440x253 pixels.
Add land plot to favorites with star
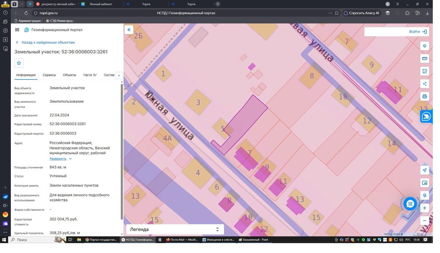[19, 63]
